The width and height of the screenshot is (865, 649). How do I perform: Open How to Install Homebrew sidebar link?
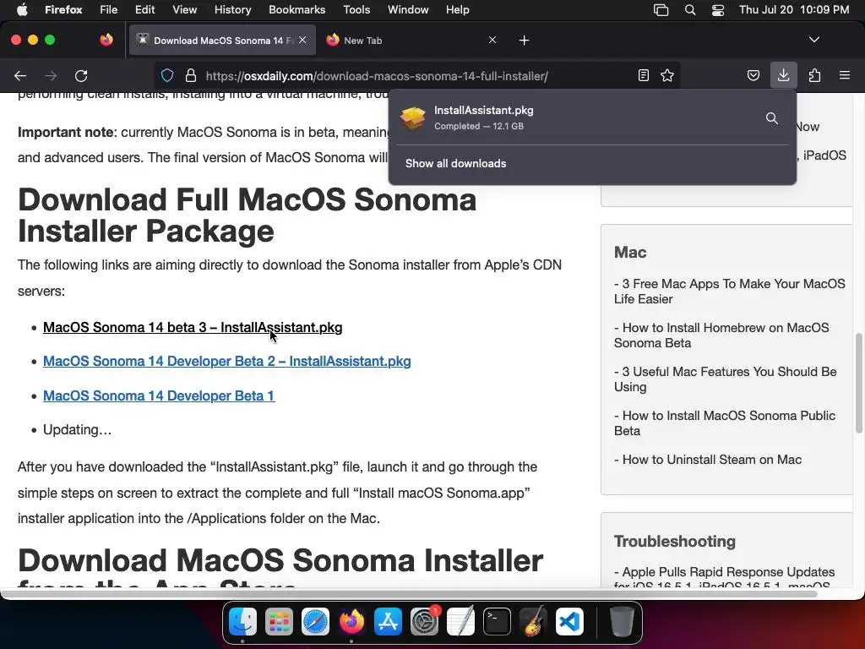pos(721,335)
